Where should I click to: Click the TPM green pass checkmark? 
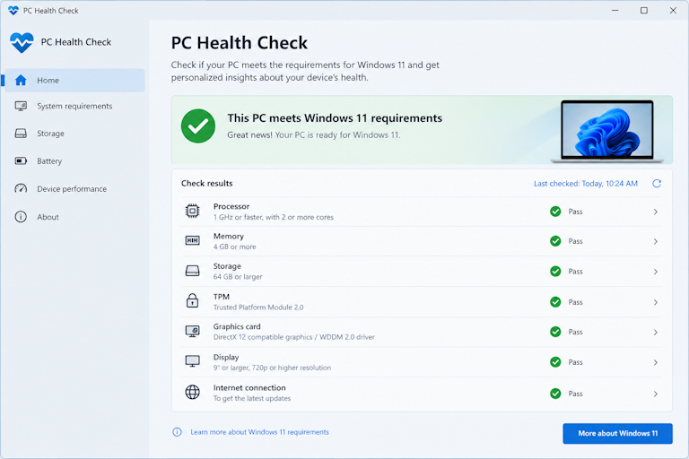tap(555, 302)
